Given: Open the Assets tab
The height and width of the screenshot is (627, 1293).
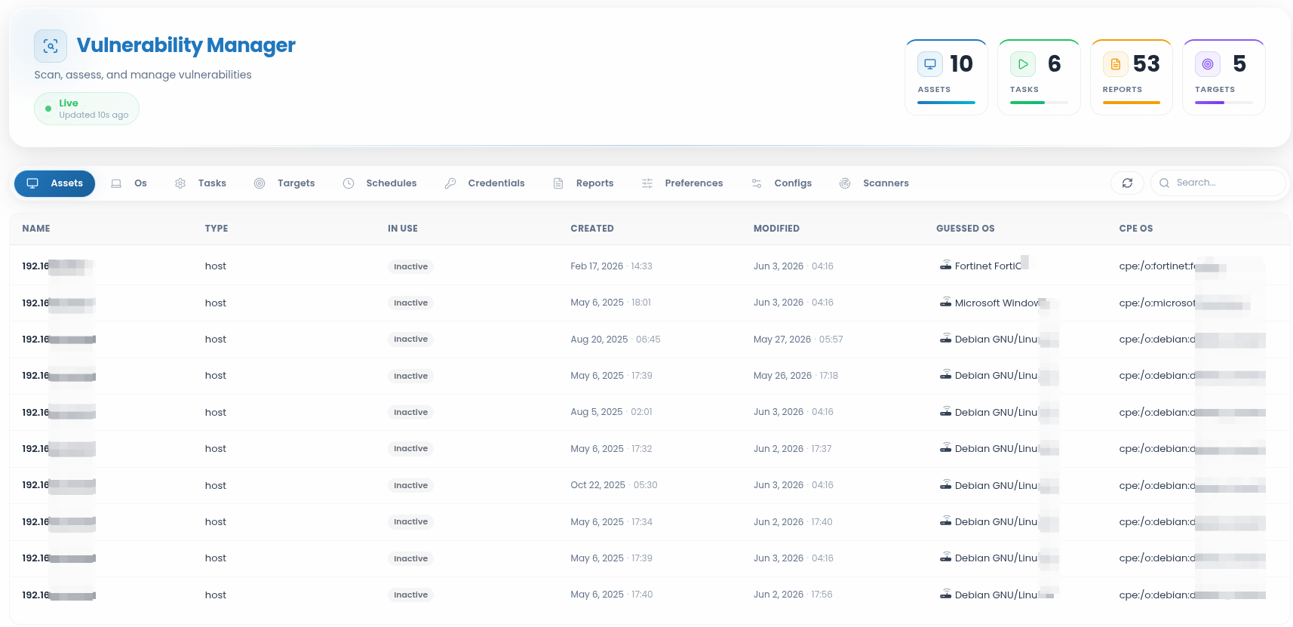Looking at the screenshot, I should (54, 183).
